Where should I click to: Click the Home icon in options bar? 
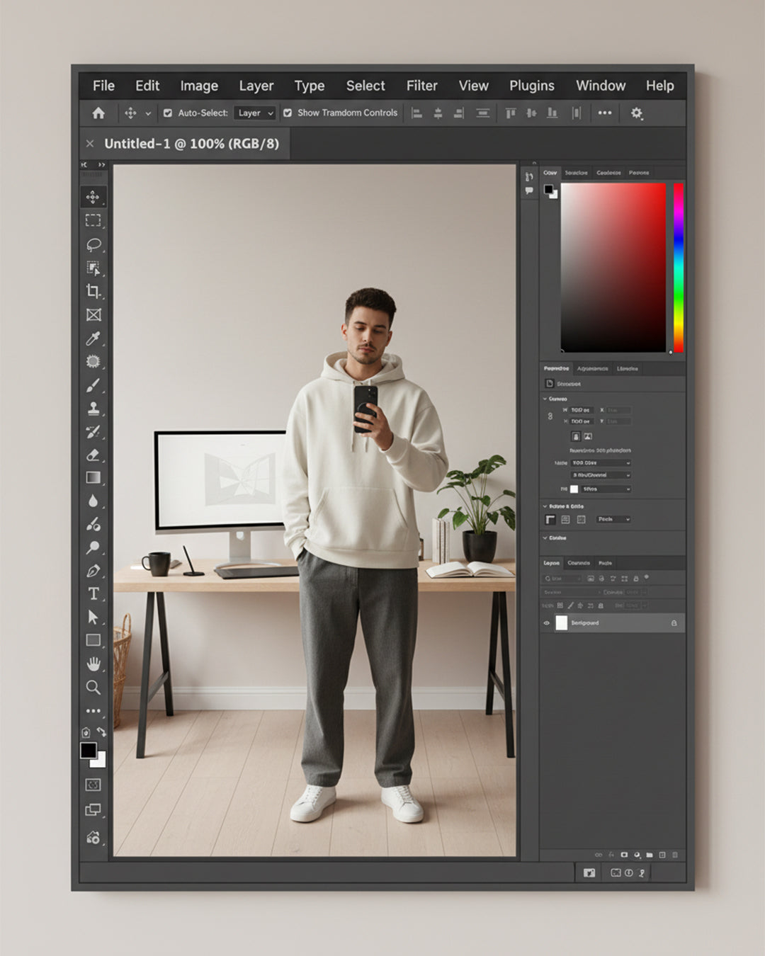click(98, 113)
